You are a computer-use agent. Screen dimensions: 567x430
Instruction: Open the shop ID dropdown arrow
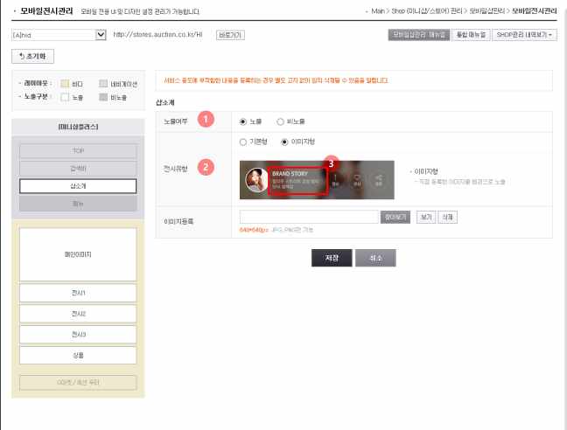tap(101, 35)
